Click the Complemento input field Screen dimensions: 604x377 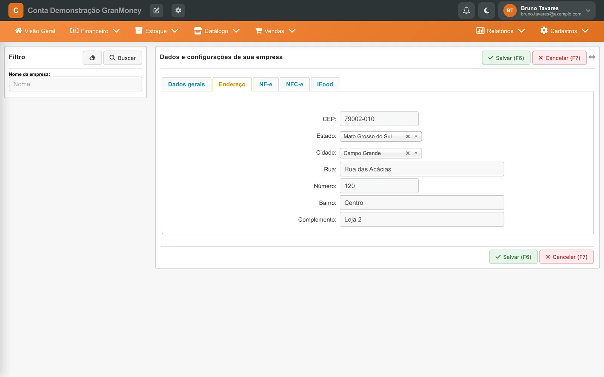422,219
